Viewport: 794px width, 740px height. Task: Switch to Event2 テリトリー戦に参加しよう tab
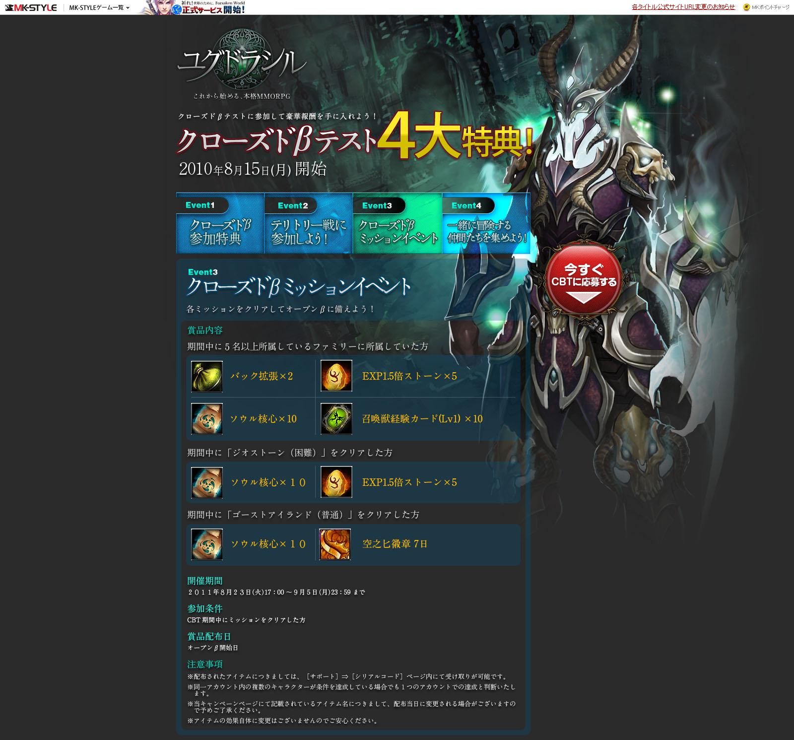[309, 223]
